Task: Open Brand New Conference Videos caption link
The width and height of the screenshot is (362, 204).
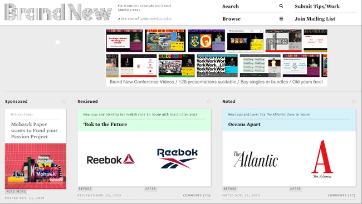Action: click(216, 82)
